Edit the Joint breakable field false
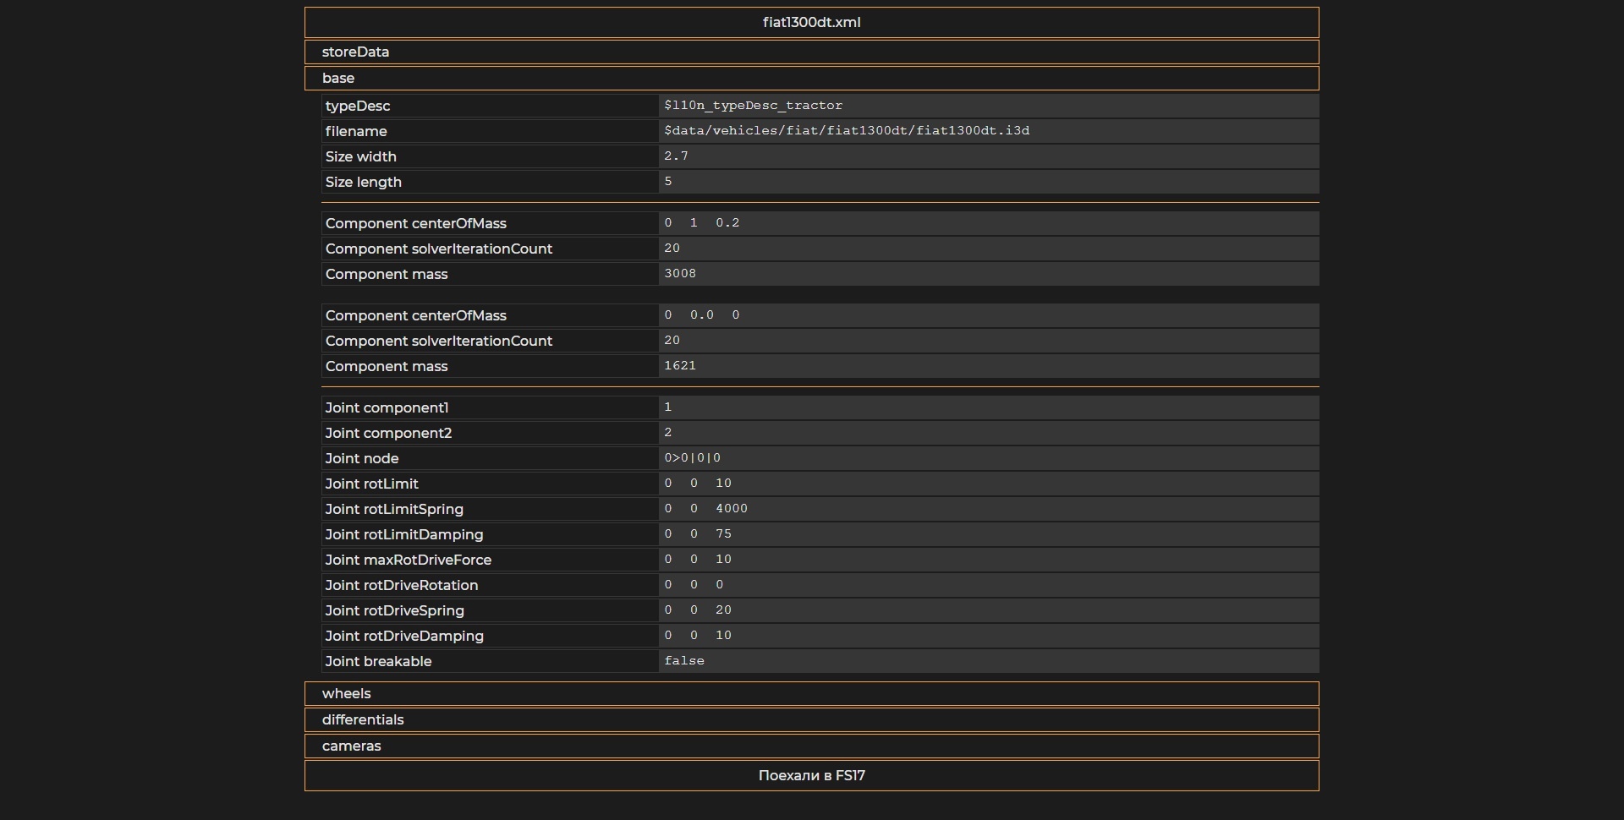 (989, 661)
